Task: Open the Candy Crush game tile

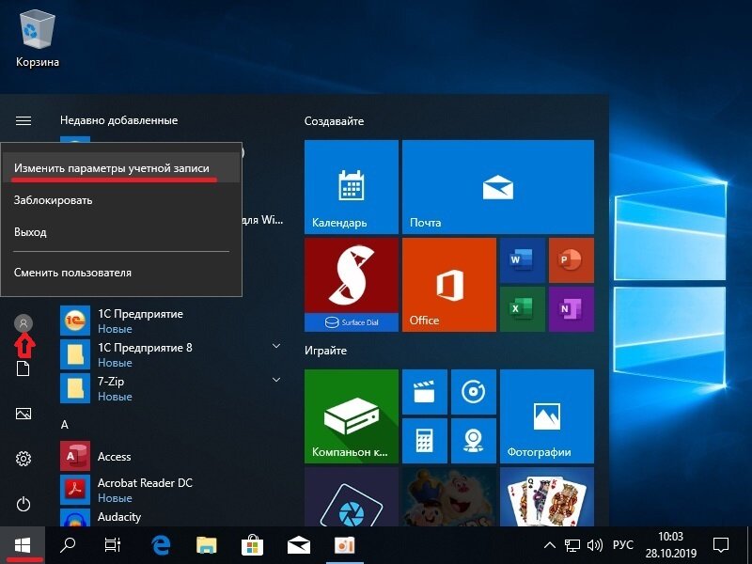Action: coord(449,496)
